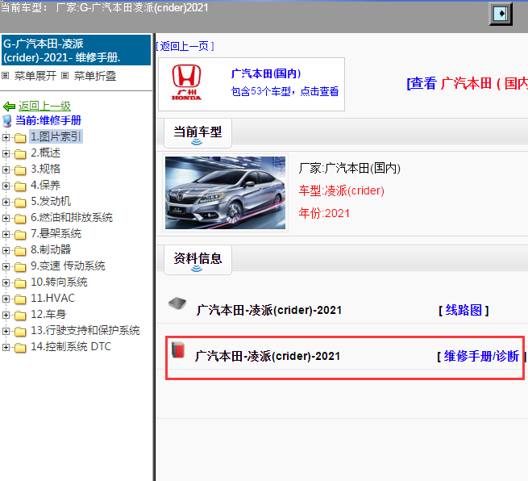Click the folder icon for 13.行驶支持和保护系统

pos(20,332)
